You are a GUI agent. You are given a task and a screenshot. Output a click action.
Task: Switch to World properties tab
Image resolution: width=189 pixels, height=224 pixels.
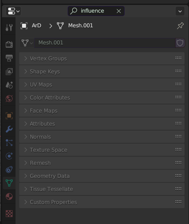point(9,98)
